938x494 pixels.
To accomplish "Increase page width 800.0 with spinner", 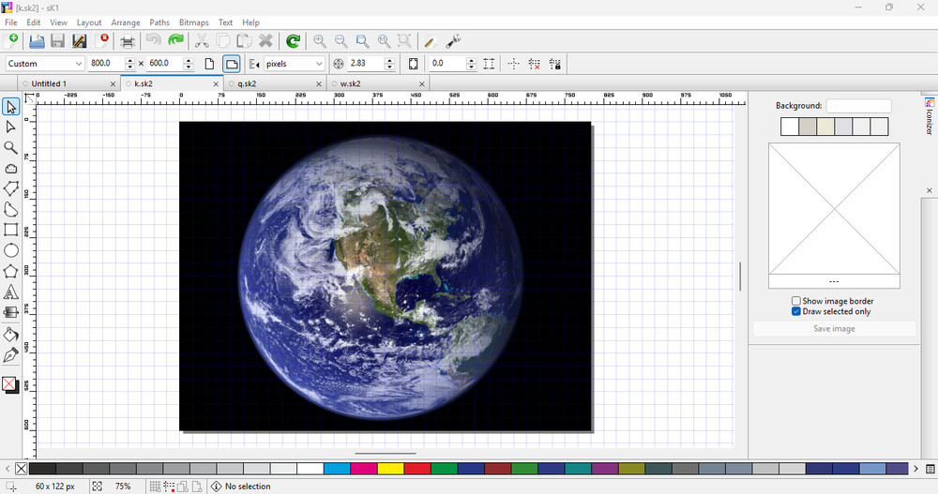I will 129,60.
